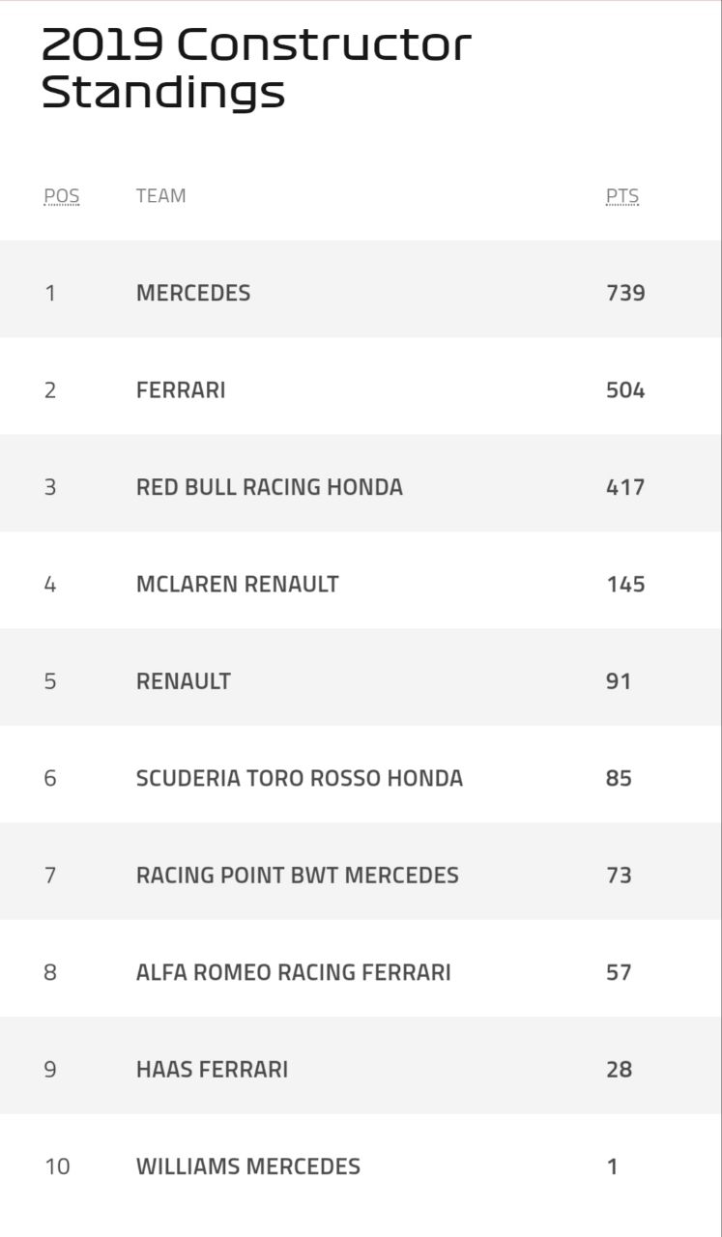The height and width of the screenshot is (1237, 722).
Task: Click the POS column header
Action: (62, 196)
